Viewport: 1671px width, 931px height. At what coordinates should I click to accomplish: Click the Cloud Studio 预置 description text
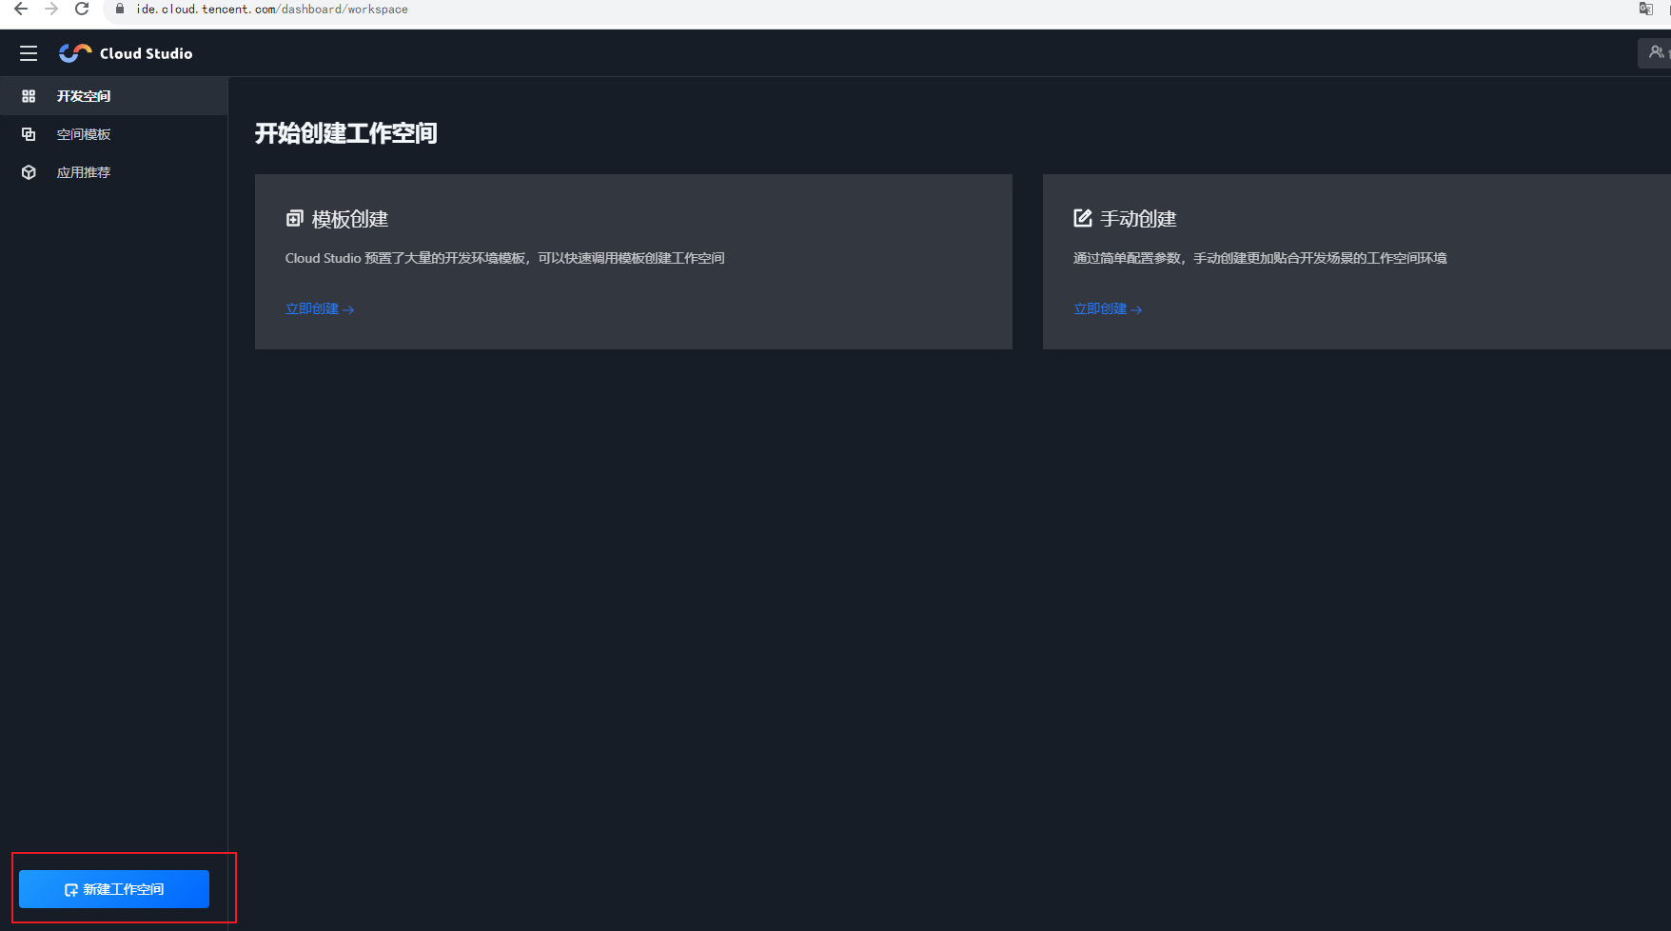(x=504, y=258)
